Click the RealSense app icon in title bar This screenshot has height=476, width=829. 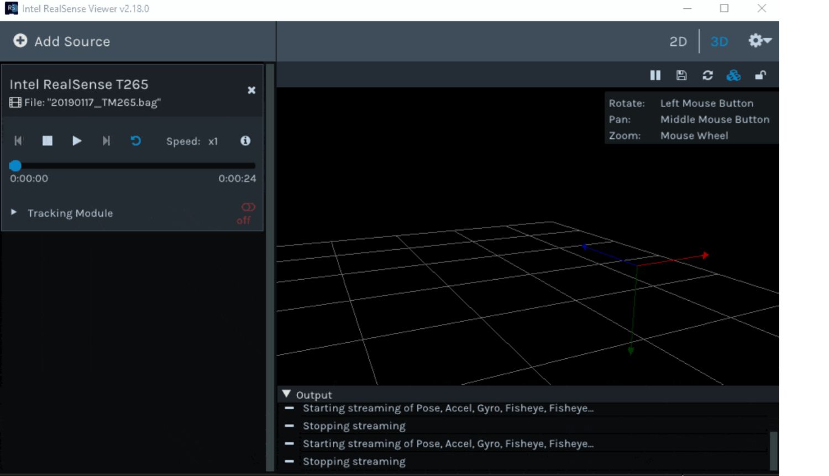click(x=11, y=8)
